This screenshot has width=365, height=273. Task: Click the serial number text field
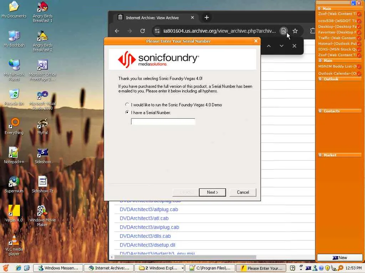163,122
